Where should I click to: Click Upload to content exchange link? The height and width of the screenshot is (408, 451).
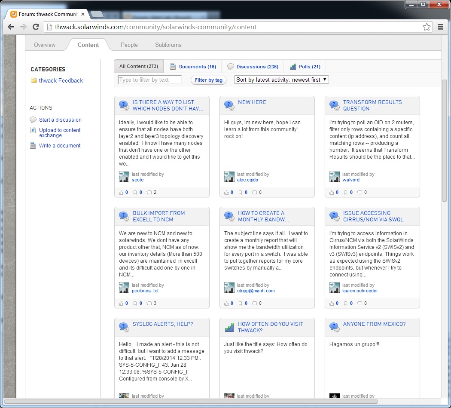coord(60,133)
